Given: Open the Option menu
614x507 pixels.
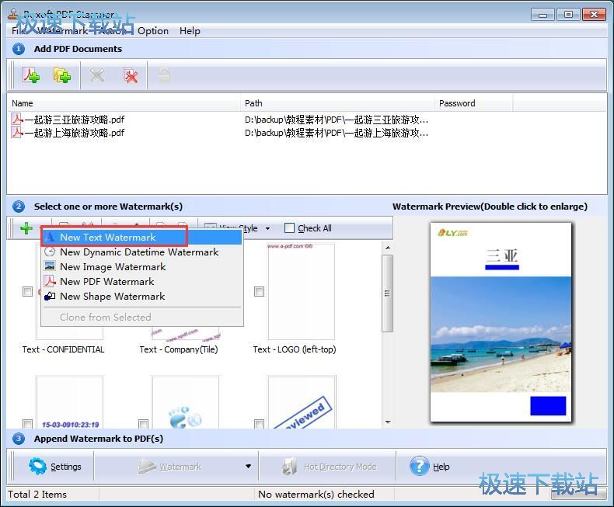Looking at the screenshot, I should [153, 31].
